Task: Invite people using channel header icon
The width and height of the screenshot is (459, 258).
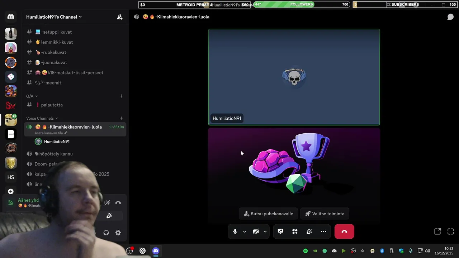Action: [120, 17]
